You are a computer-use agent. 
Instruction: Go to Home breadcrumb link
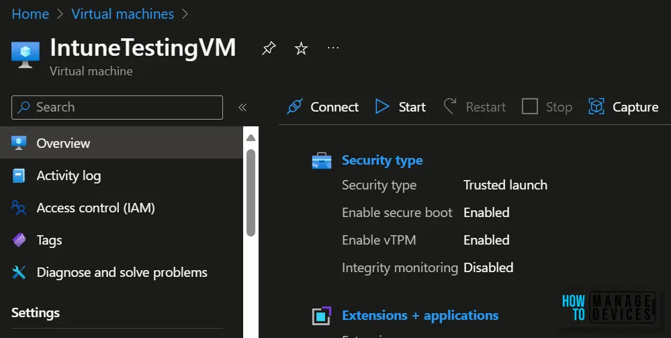(30, 14)
